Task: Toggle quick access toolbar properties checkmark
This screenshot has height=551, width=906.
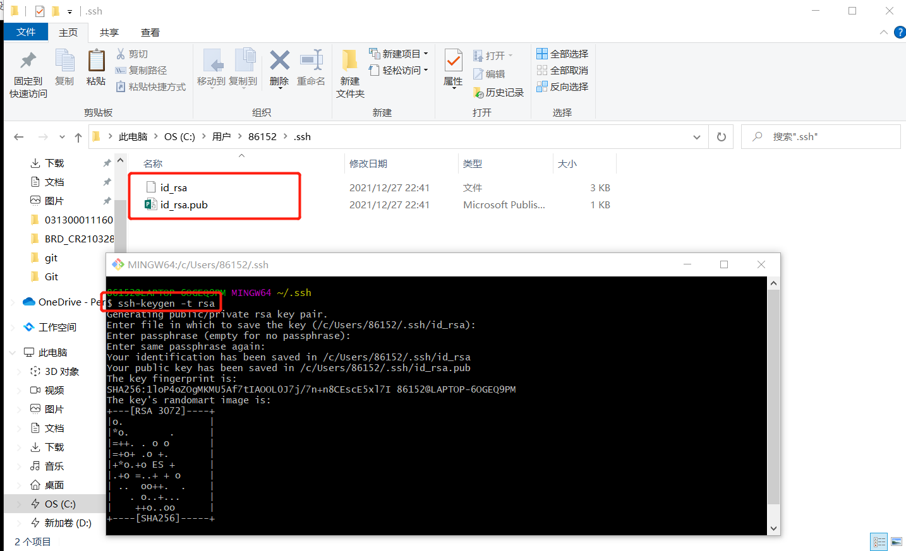Action: coord(40,11)
